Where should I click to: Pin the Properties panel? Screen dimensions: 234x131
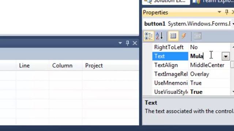(227, 12)
